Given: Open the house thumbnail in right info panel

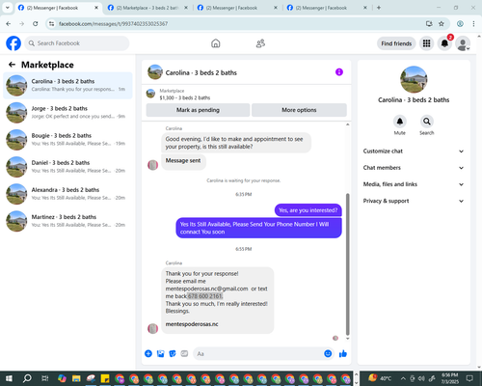Looking at the screenshot, I should pos(414,80).
